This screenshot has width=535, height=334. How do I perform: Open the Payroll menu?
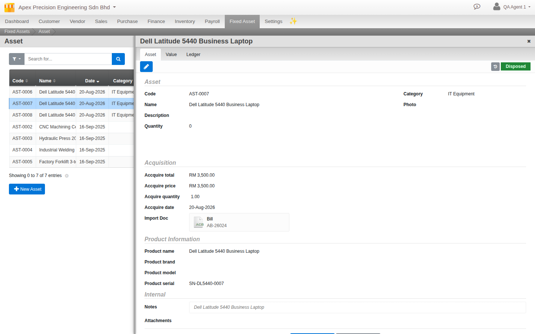(x=212, y=22)
